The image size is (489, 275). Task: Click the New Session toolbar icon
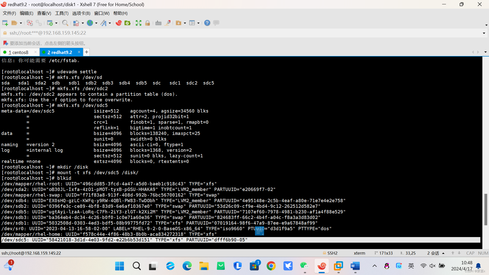click(5, 23)
